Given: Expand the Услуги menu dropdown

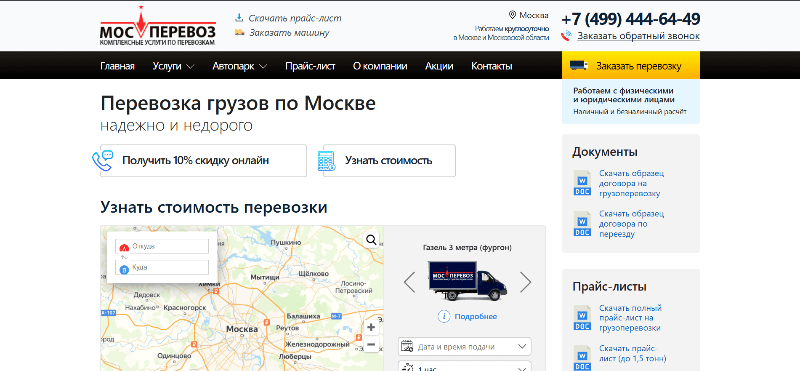Looking at the screenshot, I should 173,66.
